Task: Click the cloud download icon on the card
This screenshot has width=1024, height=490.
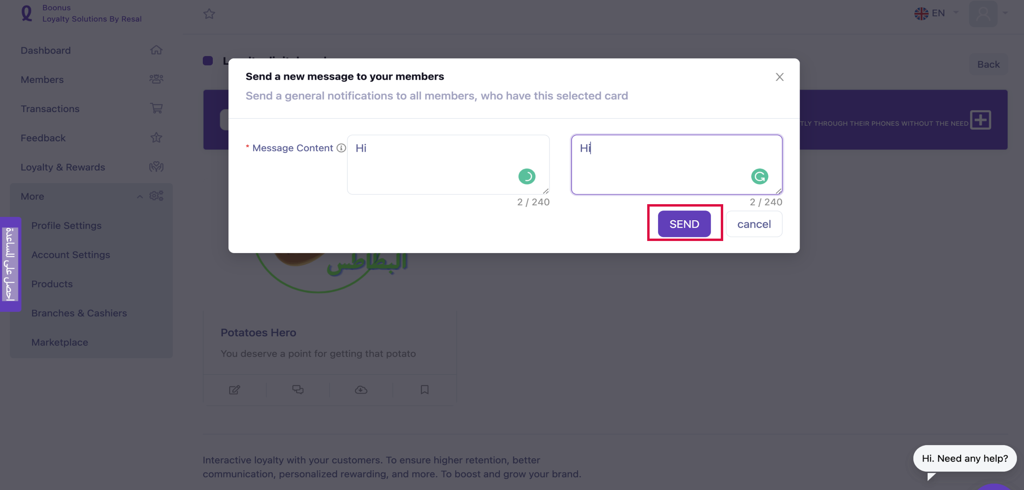Action: click(361, 390)
